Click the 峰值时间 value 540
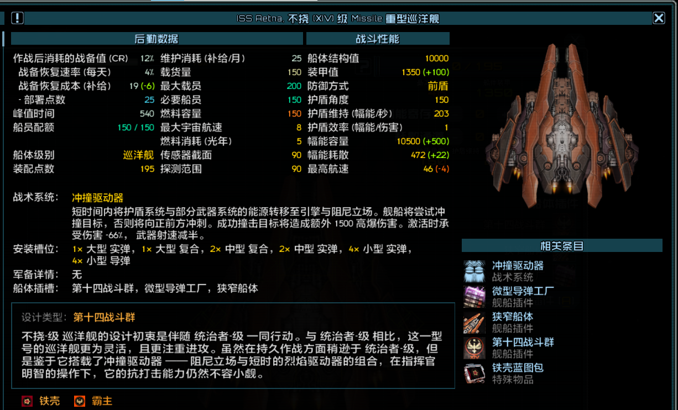Image resolution: width=678 pixels, height=410 pixels. (147, 114)
